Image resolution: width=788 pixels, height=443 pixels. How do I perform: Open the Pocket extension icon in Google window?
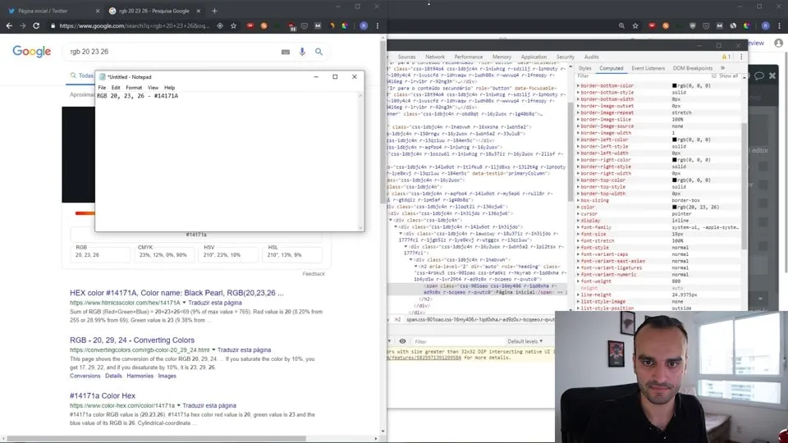click(x=304, y=25)
